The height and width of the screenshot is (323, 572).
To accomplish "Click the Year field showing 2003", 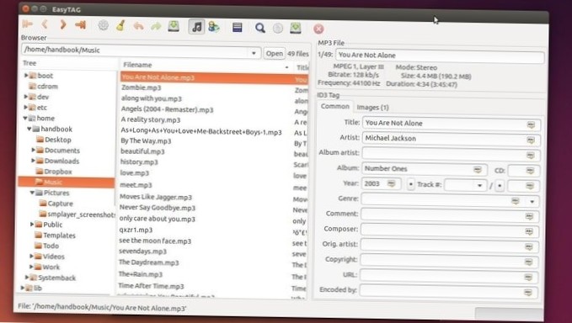I will click(x=381, y=184).
